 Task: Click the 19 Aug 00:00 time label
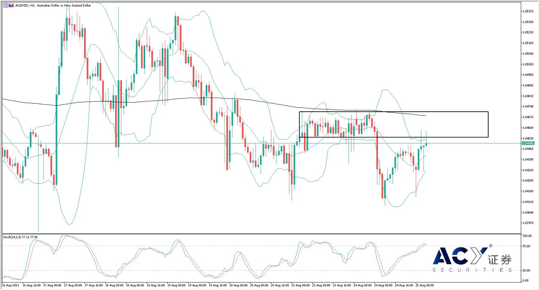(x=177, y=286)
